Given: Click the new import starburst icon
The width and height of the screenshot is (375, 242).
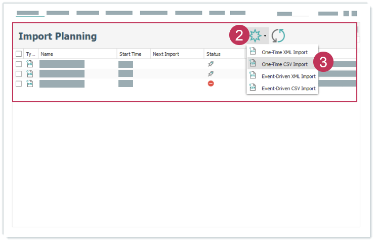Looking at the screenshot, I should pyautogui.click(x=255, y=35).
